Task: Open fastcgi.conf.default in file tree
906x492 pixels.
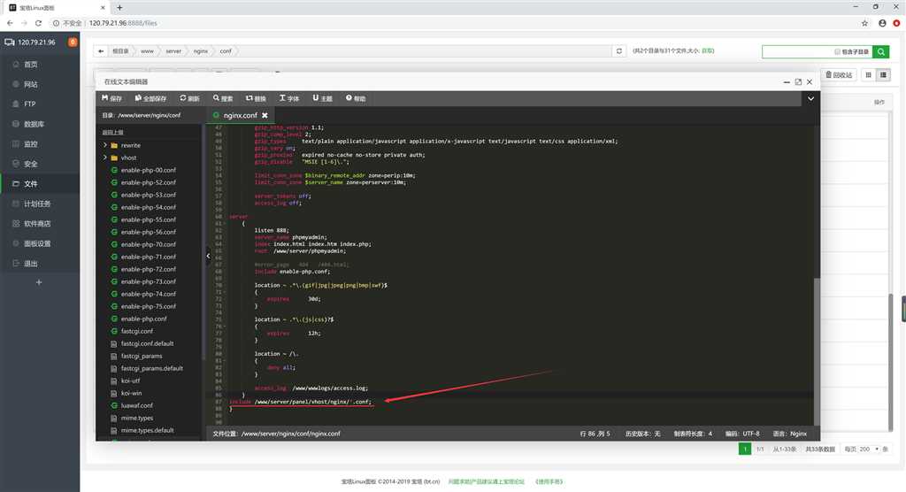Action: tap(148, 343)
